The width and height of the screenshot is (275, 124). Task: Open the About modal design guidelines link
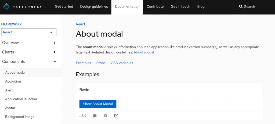[144, 52]
